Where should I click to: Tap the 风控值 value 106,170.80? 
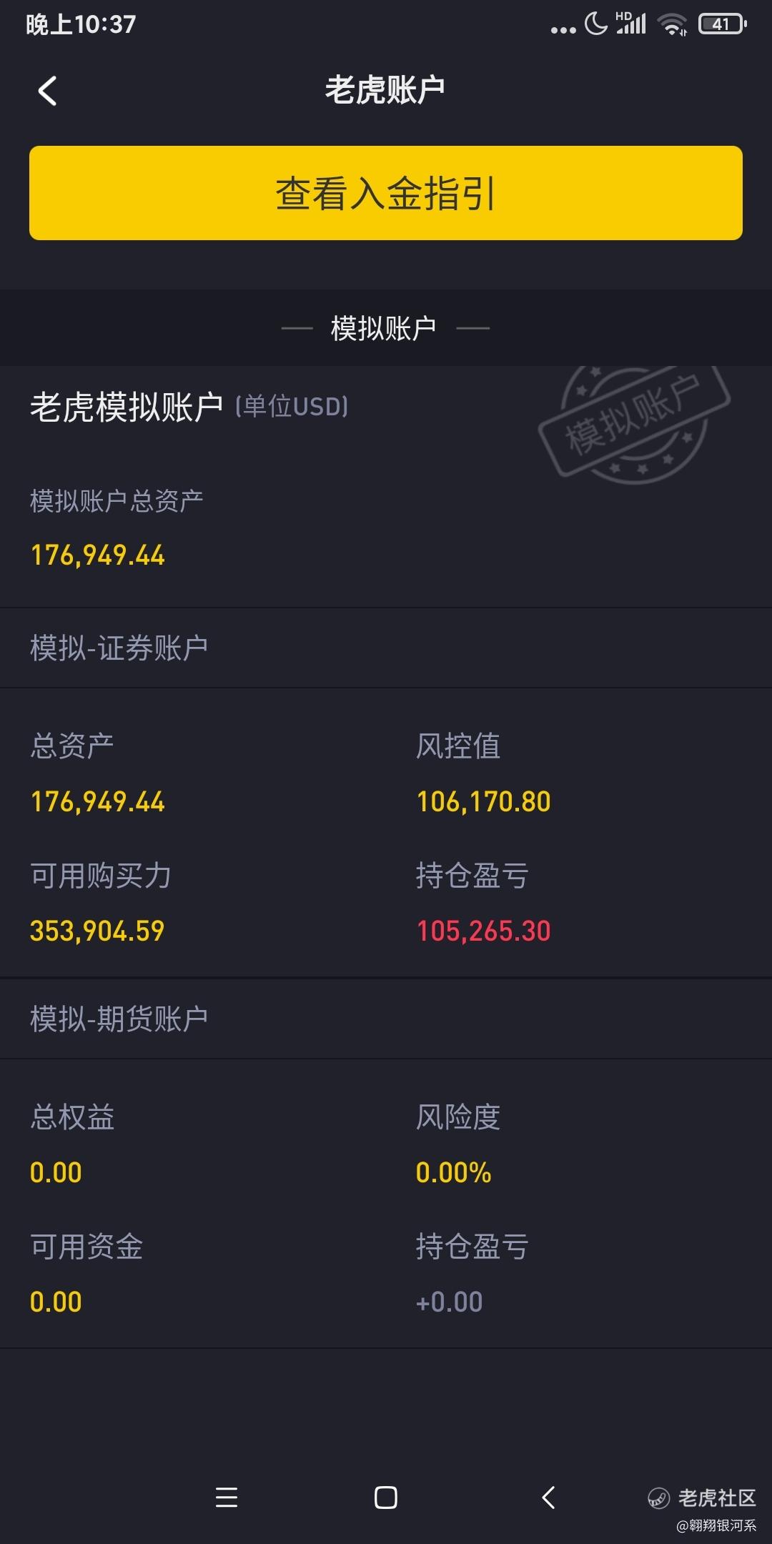pos(483,801)
